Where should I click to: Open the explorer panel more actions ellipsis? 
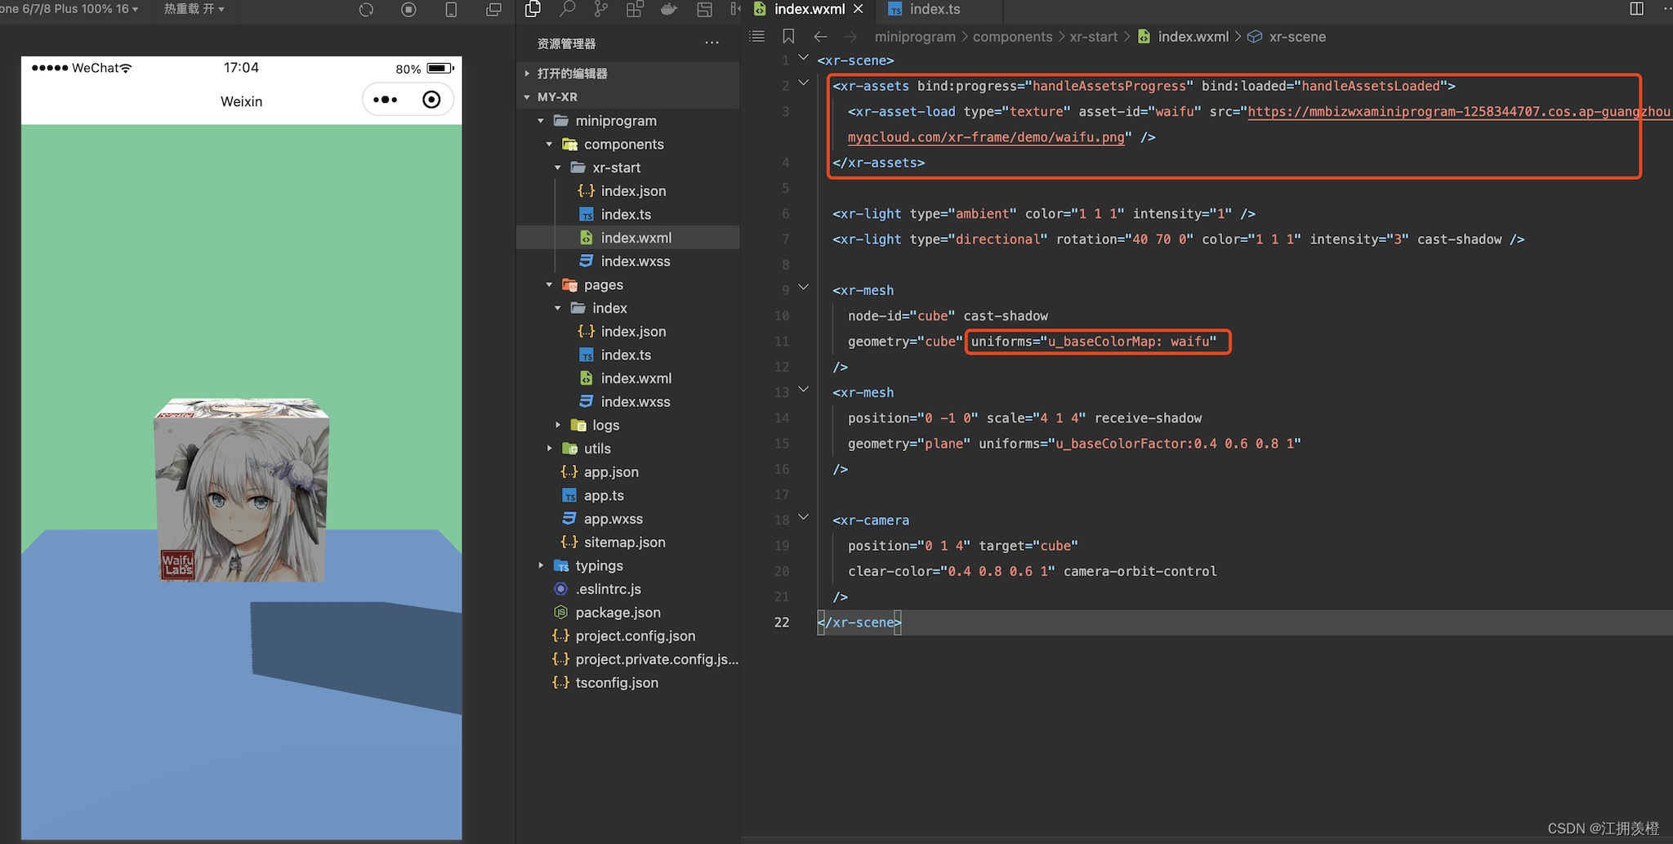click(712, 42)
